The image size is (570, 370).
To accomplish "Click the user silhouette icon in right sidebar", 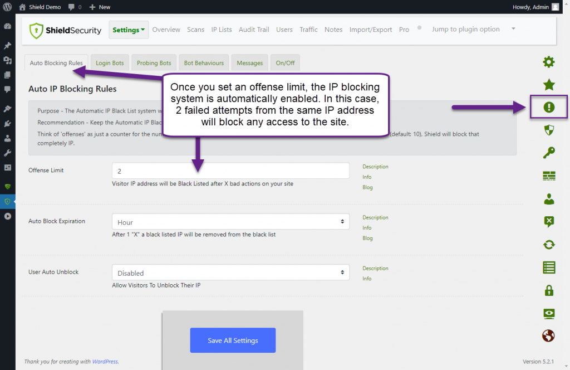I will [x=549, y=199].
